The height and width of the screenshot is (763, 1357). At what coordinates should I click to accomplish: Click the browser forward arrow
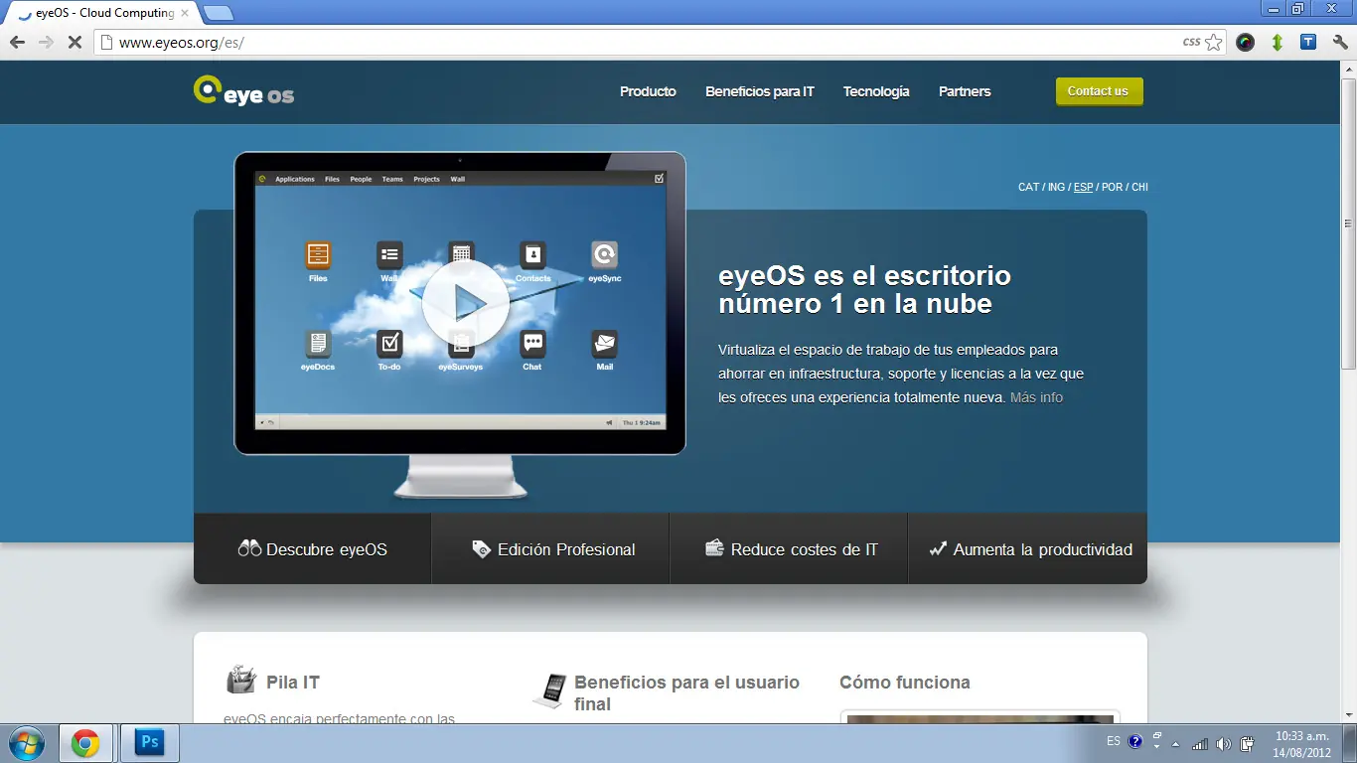(x=46, y=43)
